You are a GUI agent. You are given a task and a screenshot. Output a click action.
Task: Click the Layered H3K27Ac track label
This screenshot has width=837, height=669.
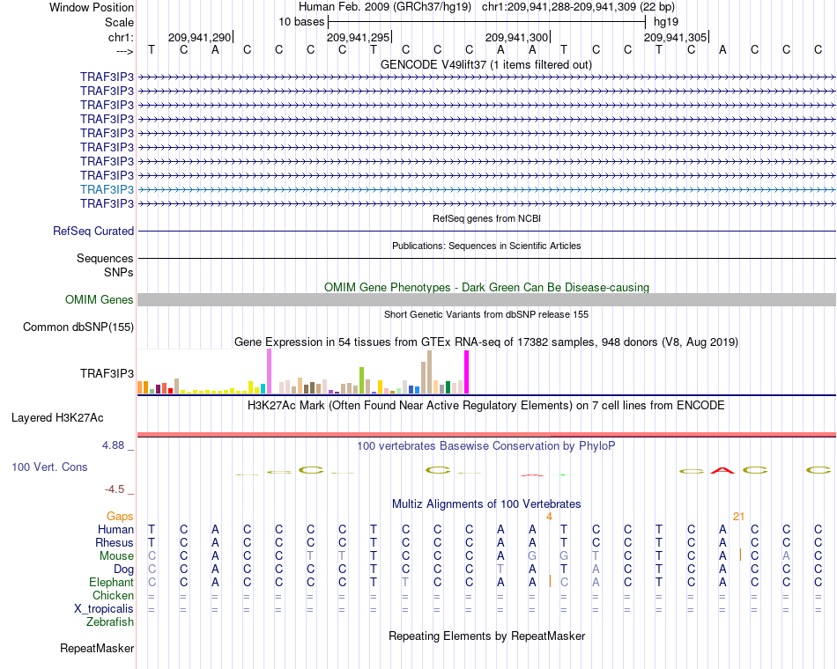tap(57, 418)
